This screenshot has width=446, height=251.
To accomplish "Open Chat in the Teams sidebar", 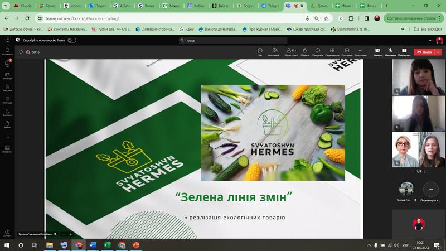I will pyautogui.click(x=7, y=64).
